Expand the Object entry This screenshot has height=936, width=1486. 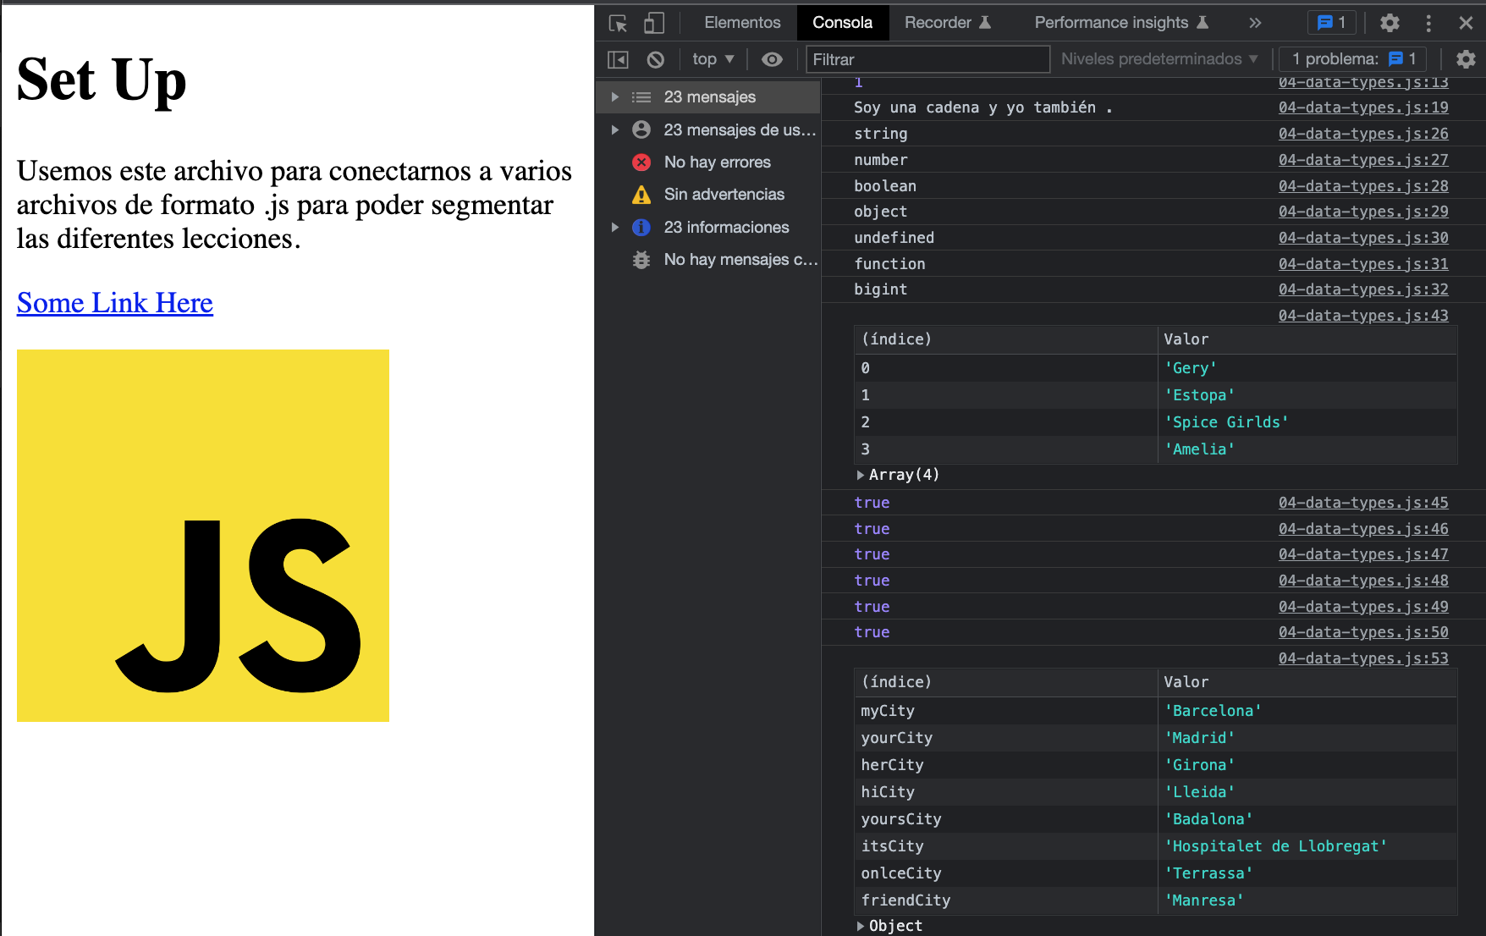pyautogui.click(x=861, y=926)
